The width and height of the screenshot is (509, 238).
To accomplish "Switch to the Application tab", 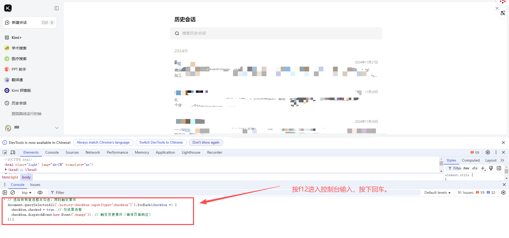I will [x=165, y=153].
